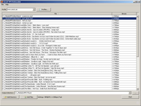The width and height of the screenshot is (141, 106).
Task: Expand the Output directory dropdown arrow
Action: [x=130, y=93]
